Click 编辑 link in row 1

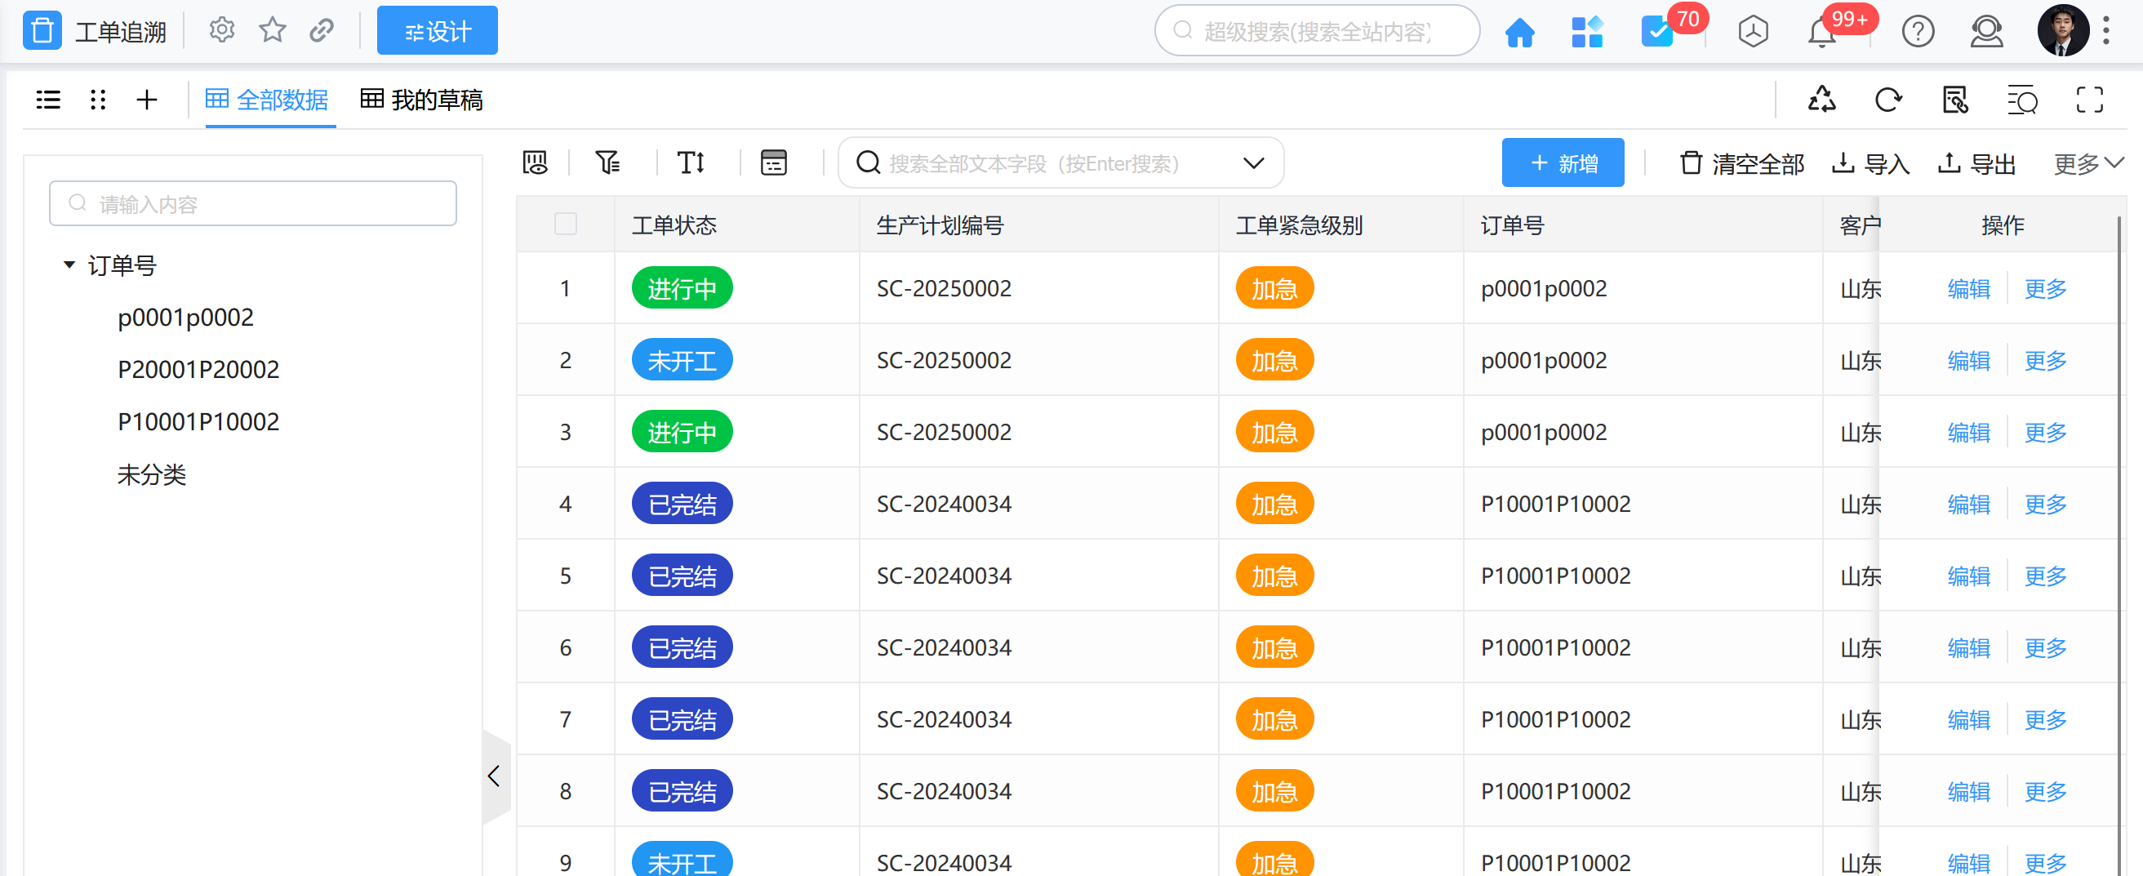pyautogui.click(x=1968, y=289)
